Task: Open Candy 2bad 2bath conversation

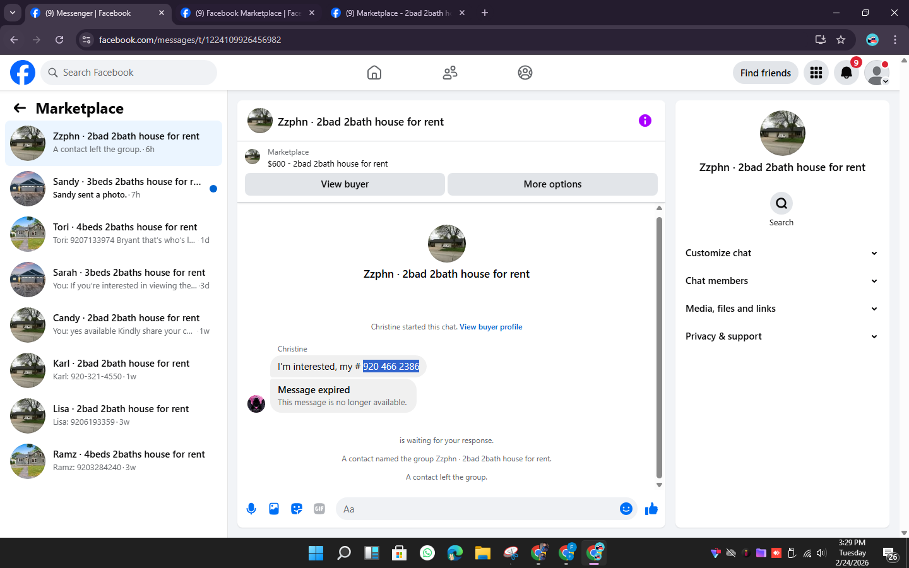Action: tap(114, 325)
